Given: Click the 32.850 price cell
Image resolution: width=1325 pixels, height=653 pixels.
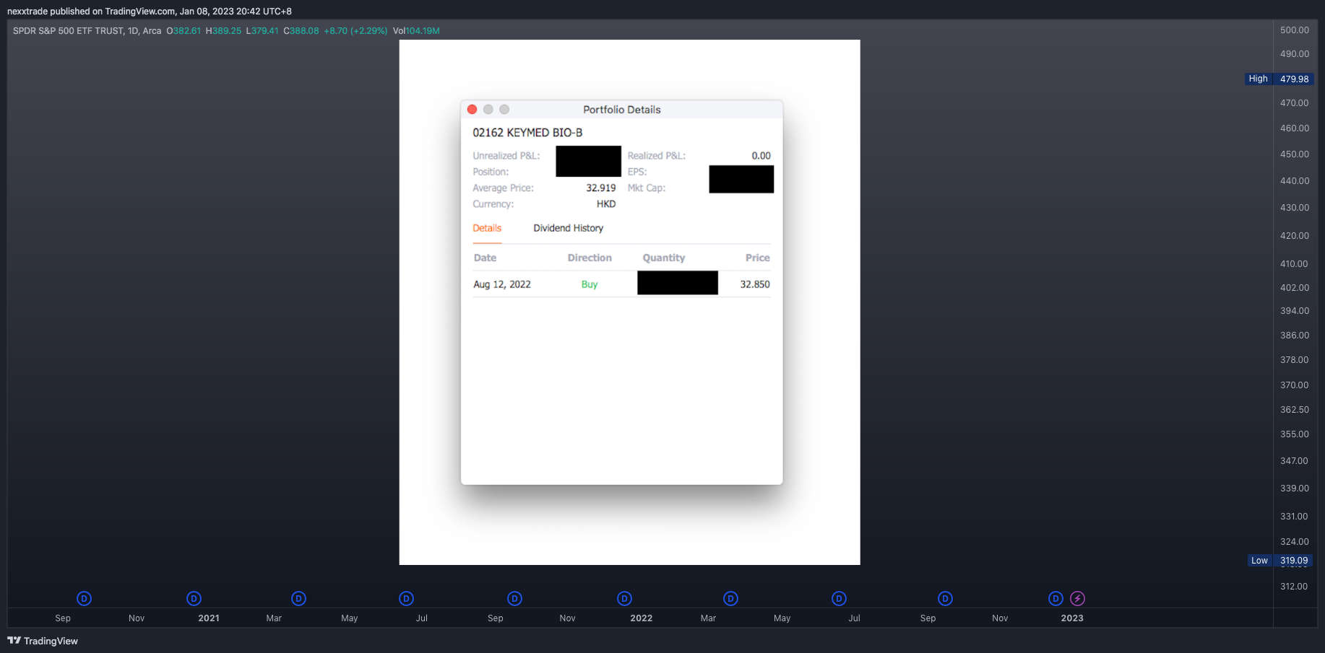Looking at the screenshot, I should pyautogui.click(x=755, y=284).
